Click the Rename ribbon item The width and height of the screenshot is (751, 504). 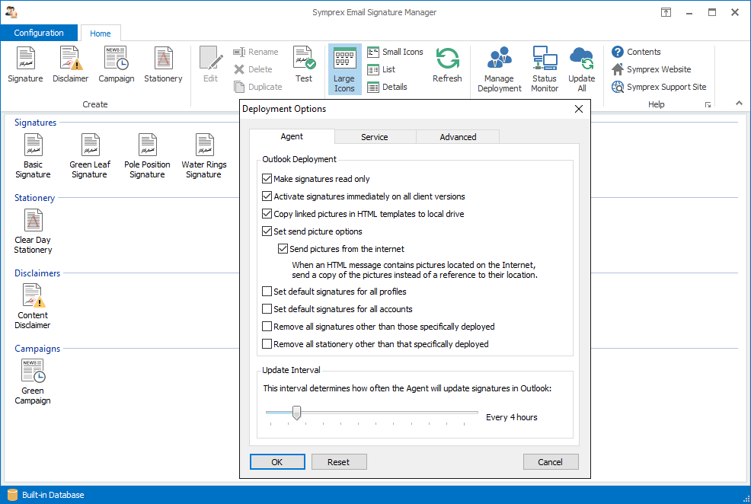pyautogui.click(x=256, y=52)
